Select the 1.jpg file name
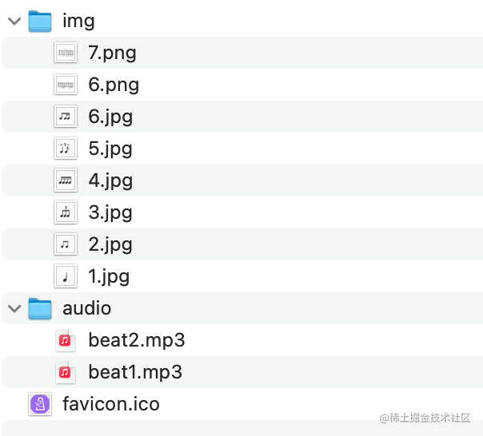483x436 pixels. tap(109, 276)
